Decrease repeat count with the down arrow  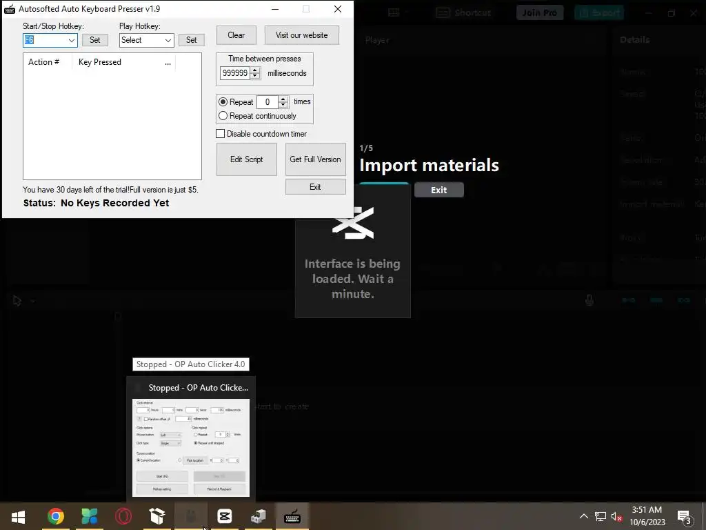(283, 105)
